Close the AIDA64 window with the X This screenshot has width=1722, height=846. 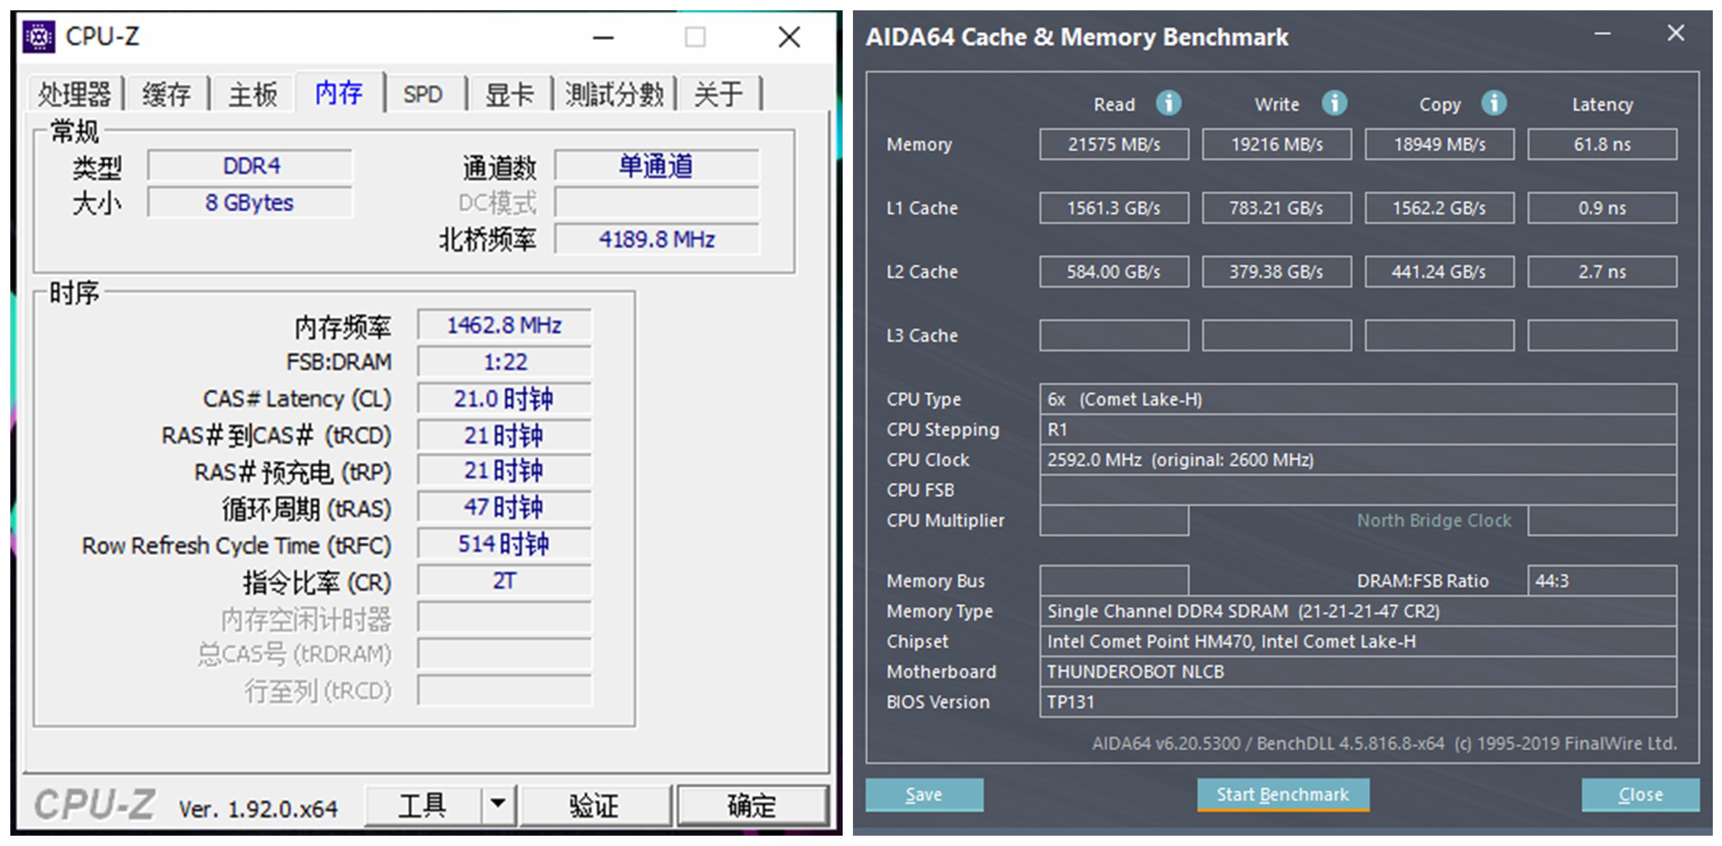pyautogui.click(x=1675, y=33)
